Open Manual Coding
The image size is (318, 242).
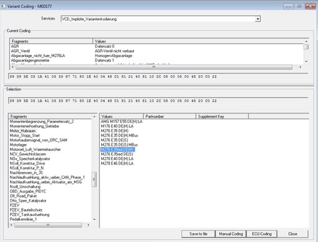tap(231, 234)
